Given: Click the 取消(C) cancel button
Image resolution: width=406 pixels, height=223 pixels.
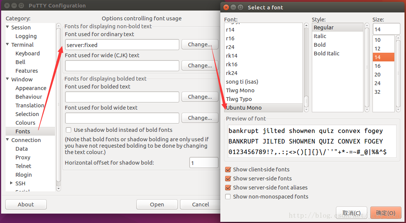Looking at the screenshot, I should [x=351, y=213].
